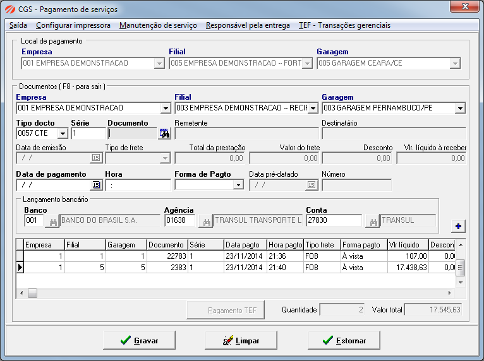Screen dimensions: 484x361
Task: Click Hora pagto cell 21:36
Action: (x=286, y=256)
